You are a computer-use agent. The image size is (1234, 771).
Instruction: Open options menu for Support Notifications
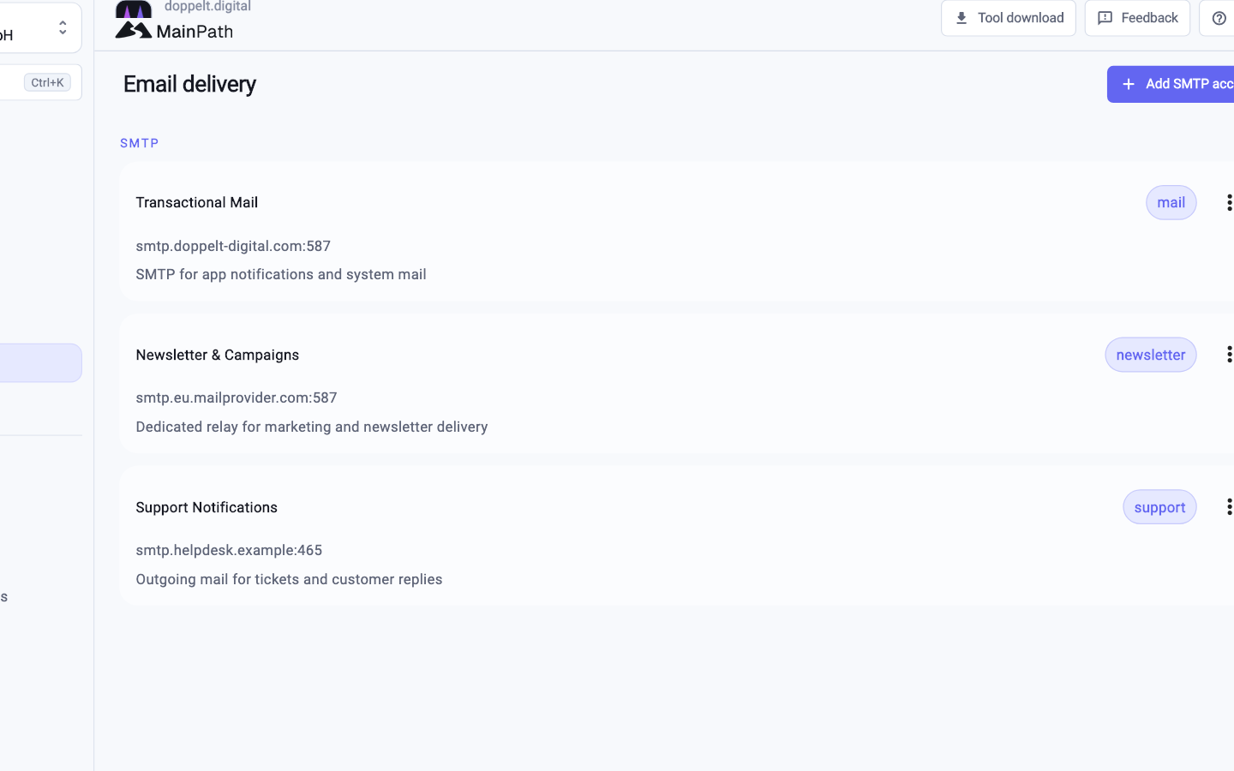(1228, 507)
